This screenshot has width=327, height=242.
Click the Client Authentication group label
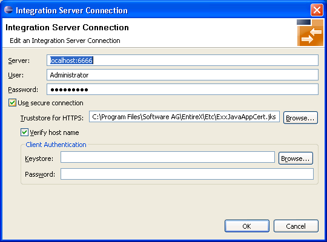56,145
